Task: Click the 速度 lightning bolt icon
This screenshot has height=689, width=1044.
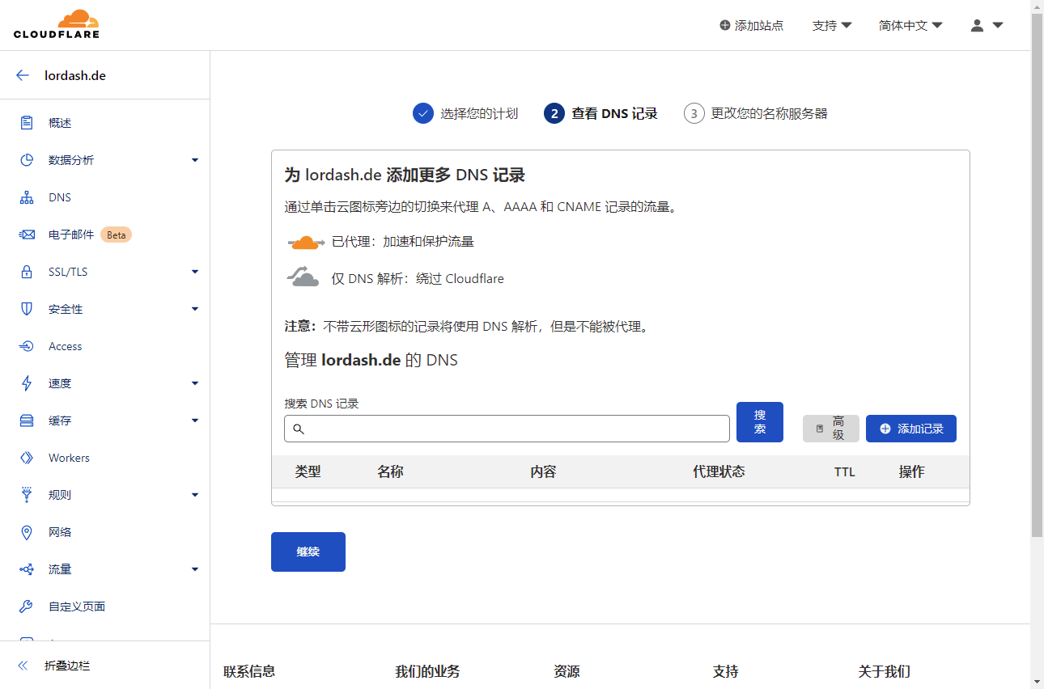Action: click(x=27, y=383)
